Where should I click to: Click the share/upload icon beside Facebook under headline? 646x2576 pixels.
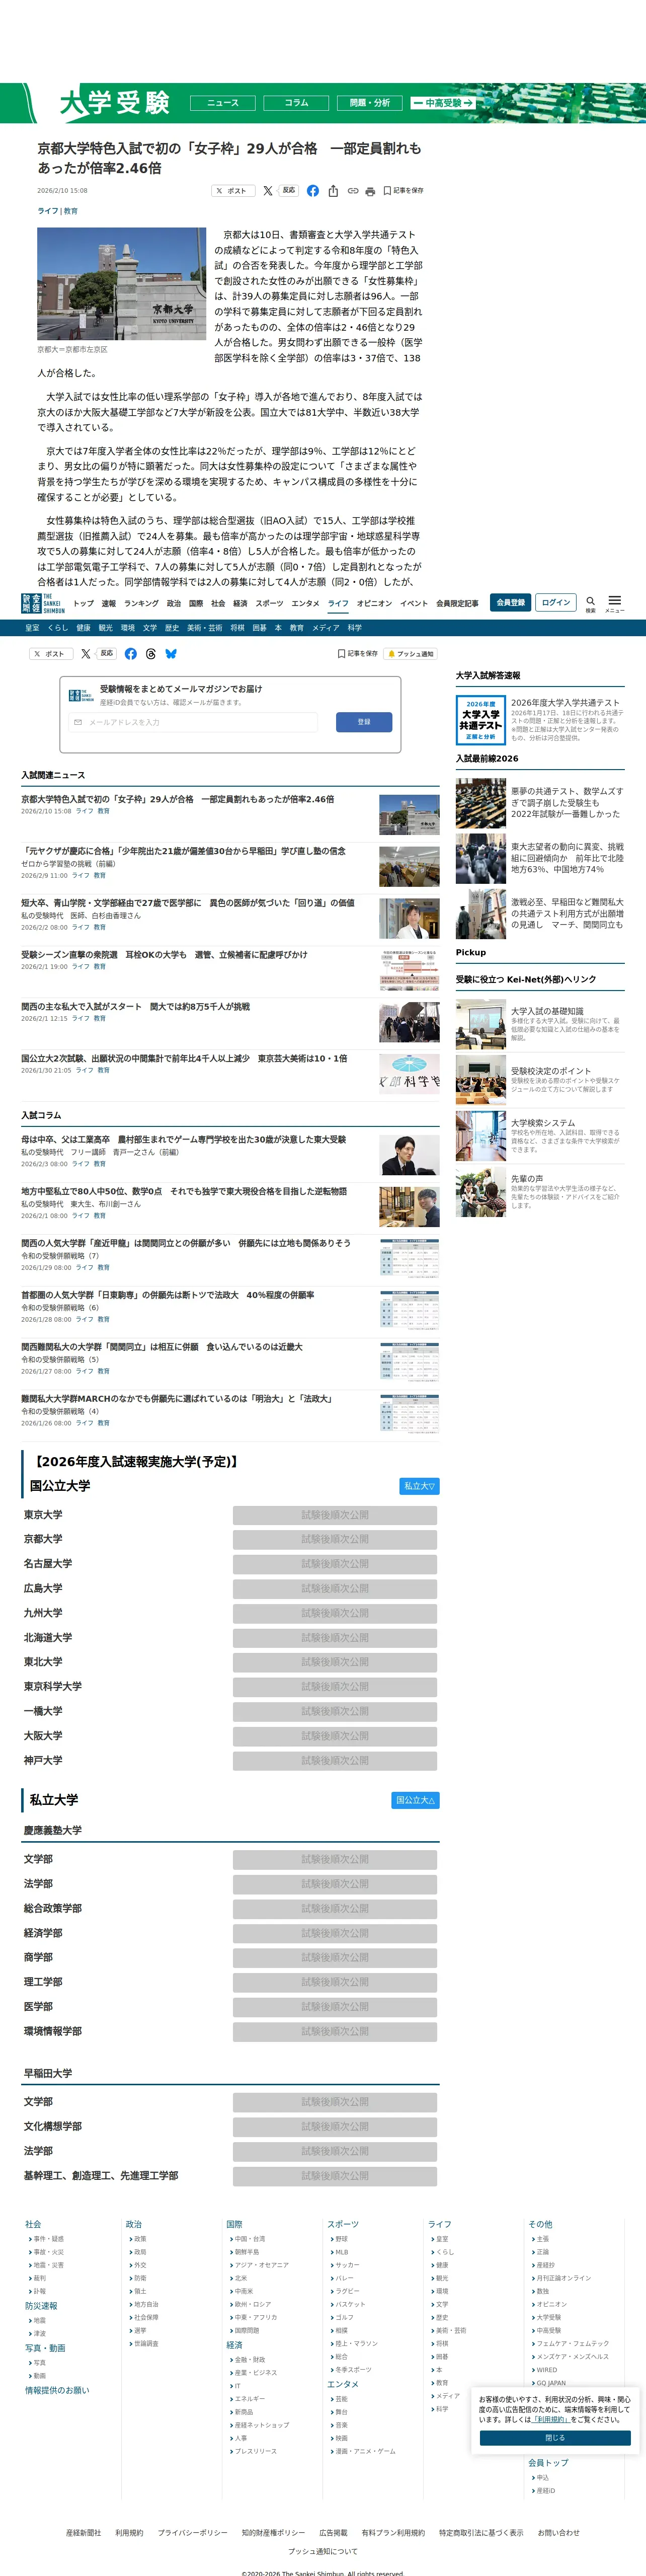(333, 191)
